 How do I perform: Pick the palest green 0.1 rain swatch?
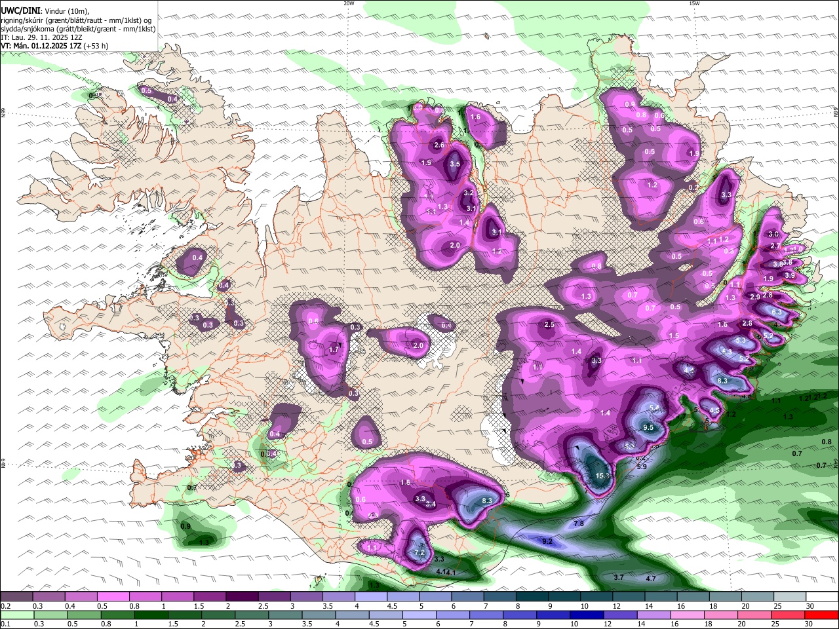click(16, 615)
